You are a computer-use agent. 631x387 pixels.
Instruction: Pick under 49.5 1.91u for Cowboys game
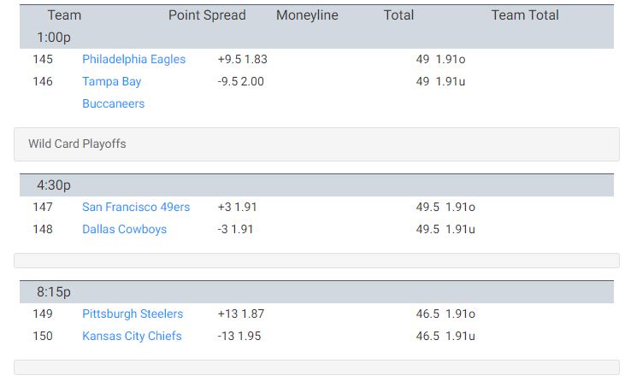pos(445,229)
